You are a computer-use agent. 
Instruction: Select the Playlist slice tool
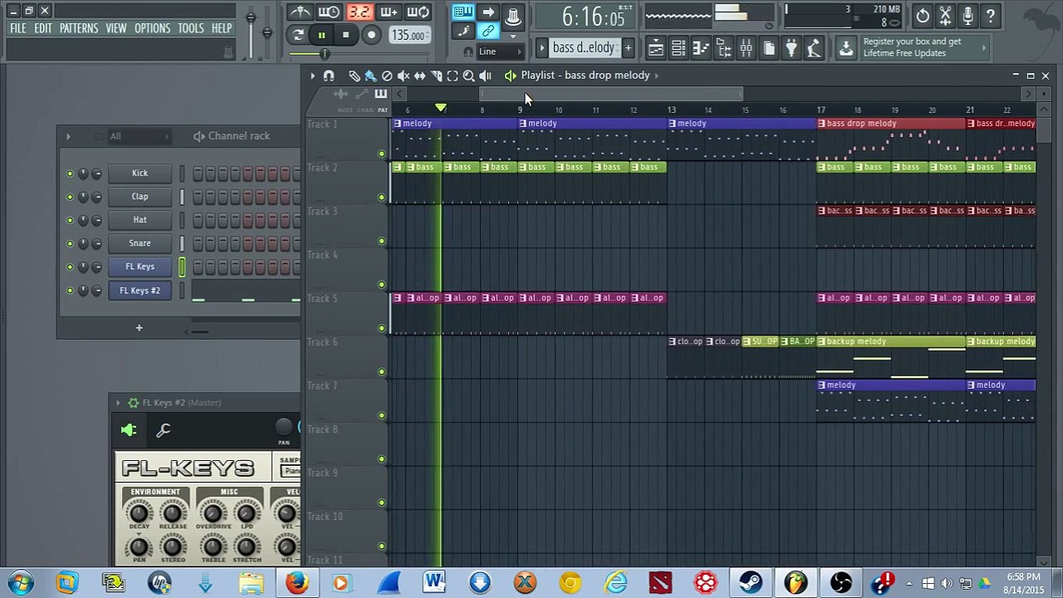436,76
